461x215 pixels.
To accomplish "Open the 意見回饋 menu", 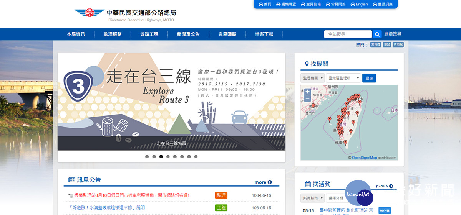I will point(227,34).
